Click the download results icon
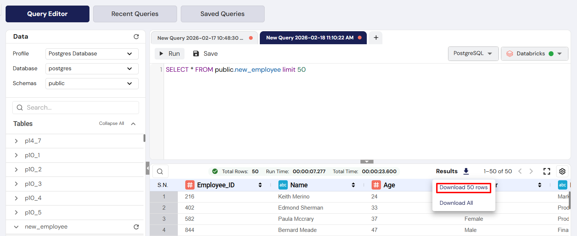Screen dimensions: 577x236 tap(466, 171)
